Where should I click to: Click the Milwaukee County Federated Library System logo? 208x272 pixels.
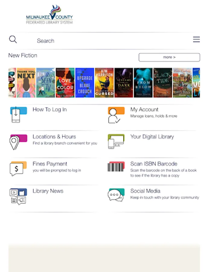(x=50, y=15)
